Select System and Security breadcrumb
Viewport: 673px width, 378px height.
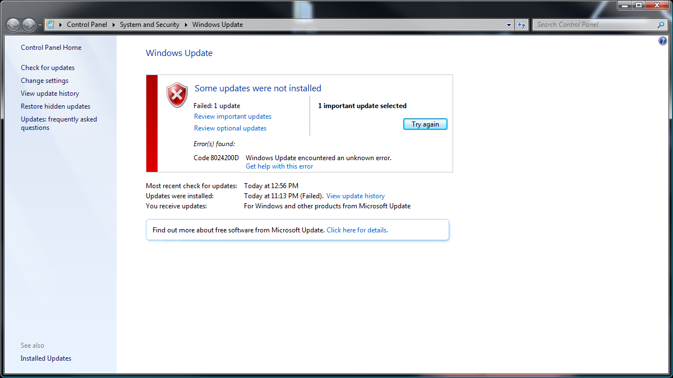coord(150,25)
